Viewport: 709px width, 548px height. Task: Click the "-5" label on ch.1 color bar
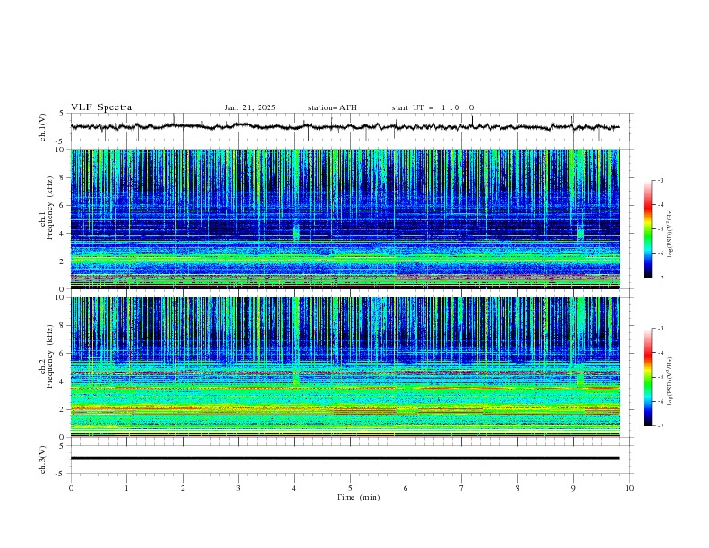coord(661,229)
